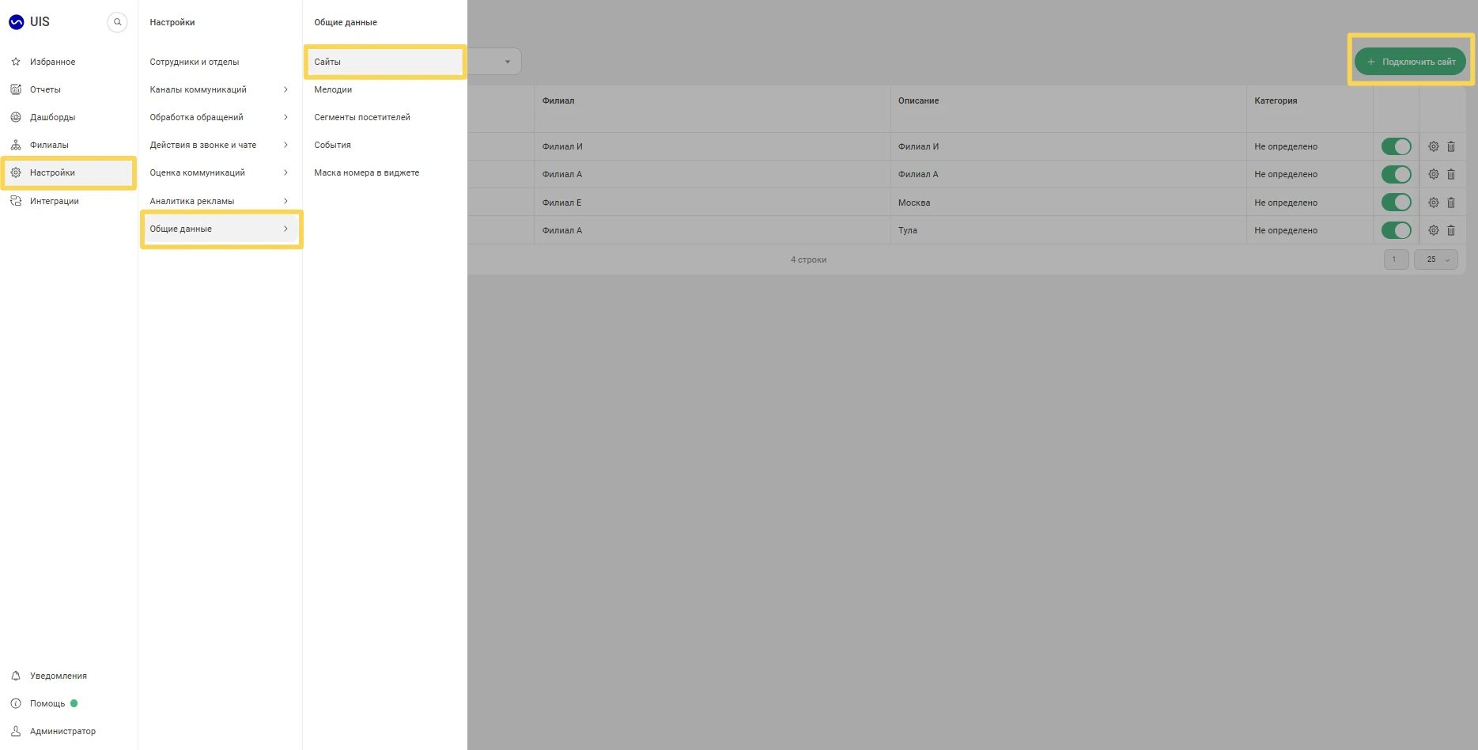Click the Уведомления bell icon
This screenshot has width=1478, height=750.
tap(16, 676)
